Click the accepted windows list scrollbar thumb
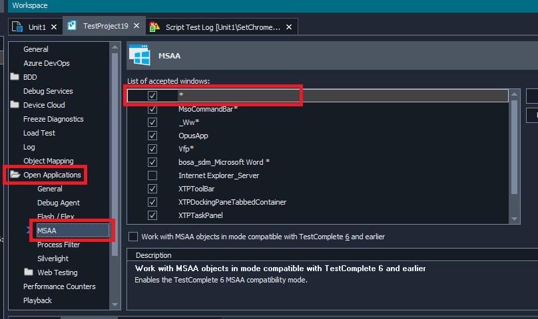 [514, 148]
